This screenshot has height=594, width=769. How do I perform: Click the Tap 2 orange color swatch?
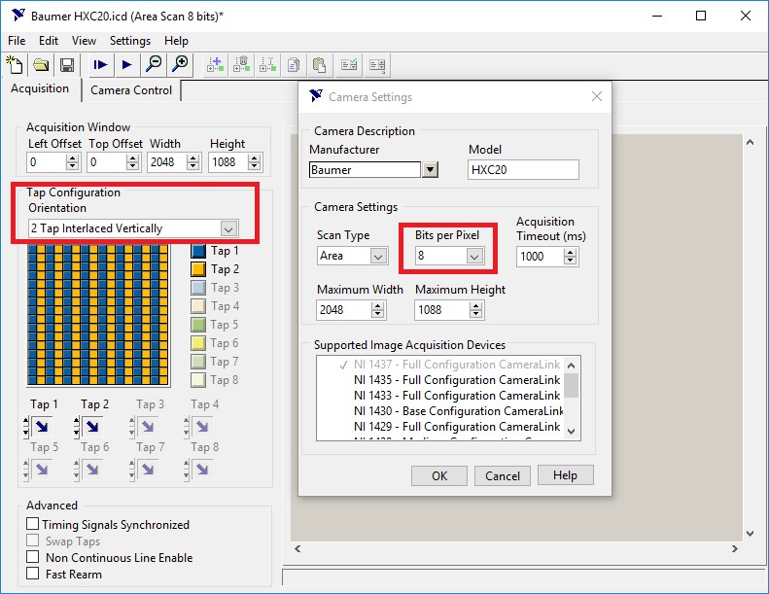point(199,269)
